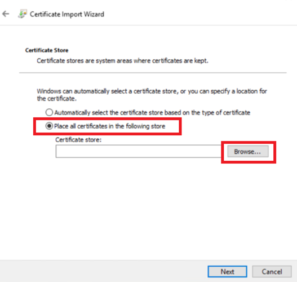Open the Browse... store picker
This screenshot has width=297, height=282.
[x=248, y=151]
